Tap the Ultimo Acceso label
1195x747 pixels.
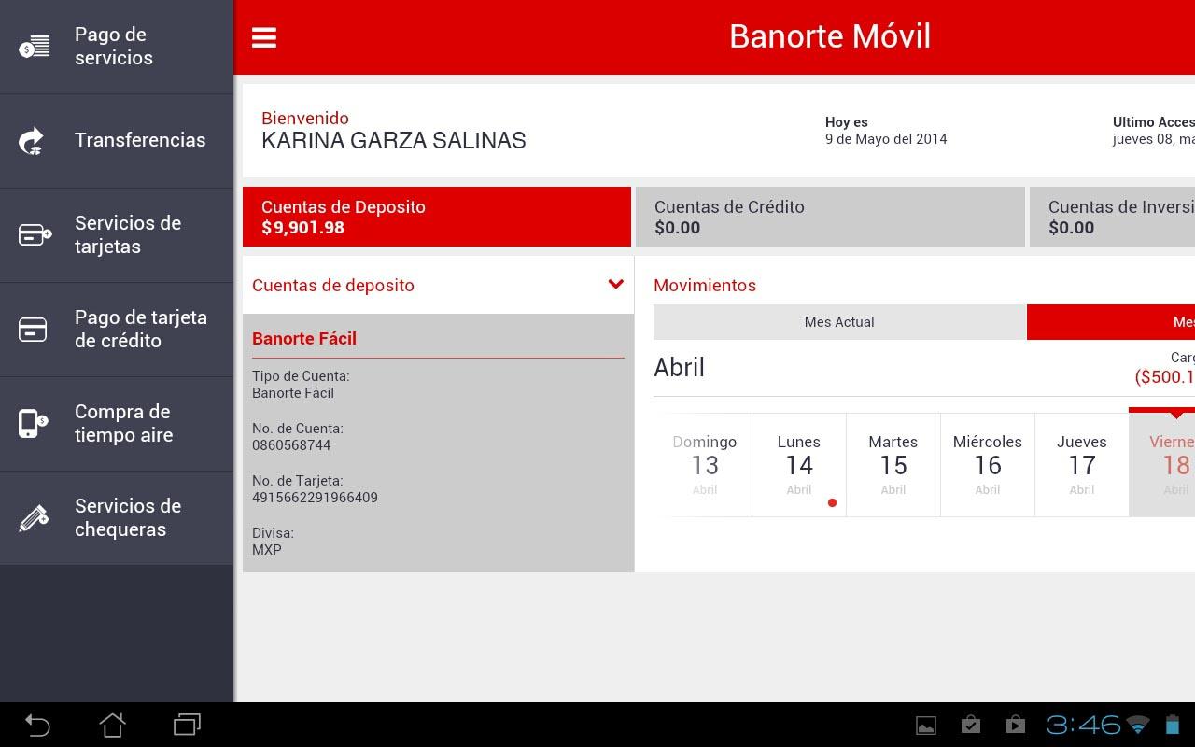click(1154, 122)
